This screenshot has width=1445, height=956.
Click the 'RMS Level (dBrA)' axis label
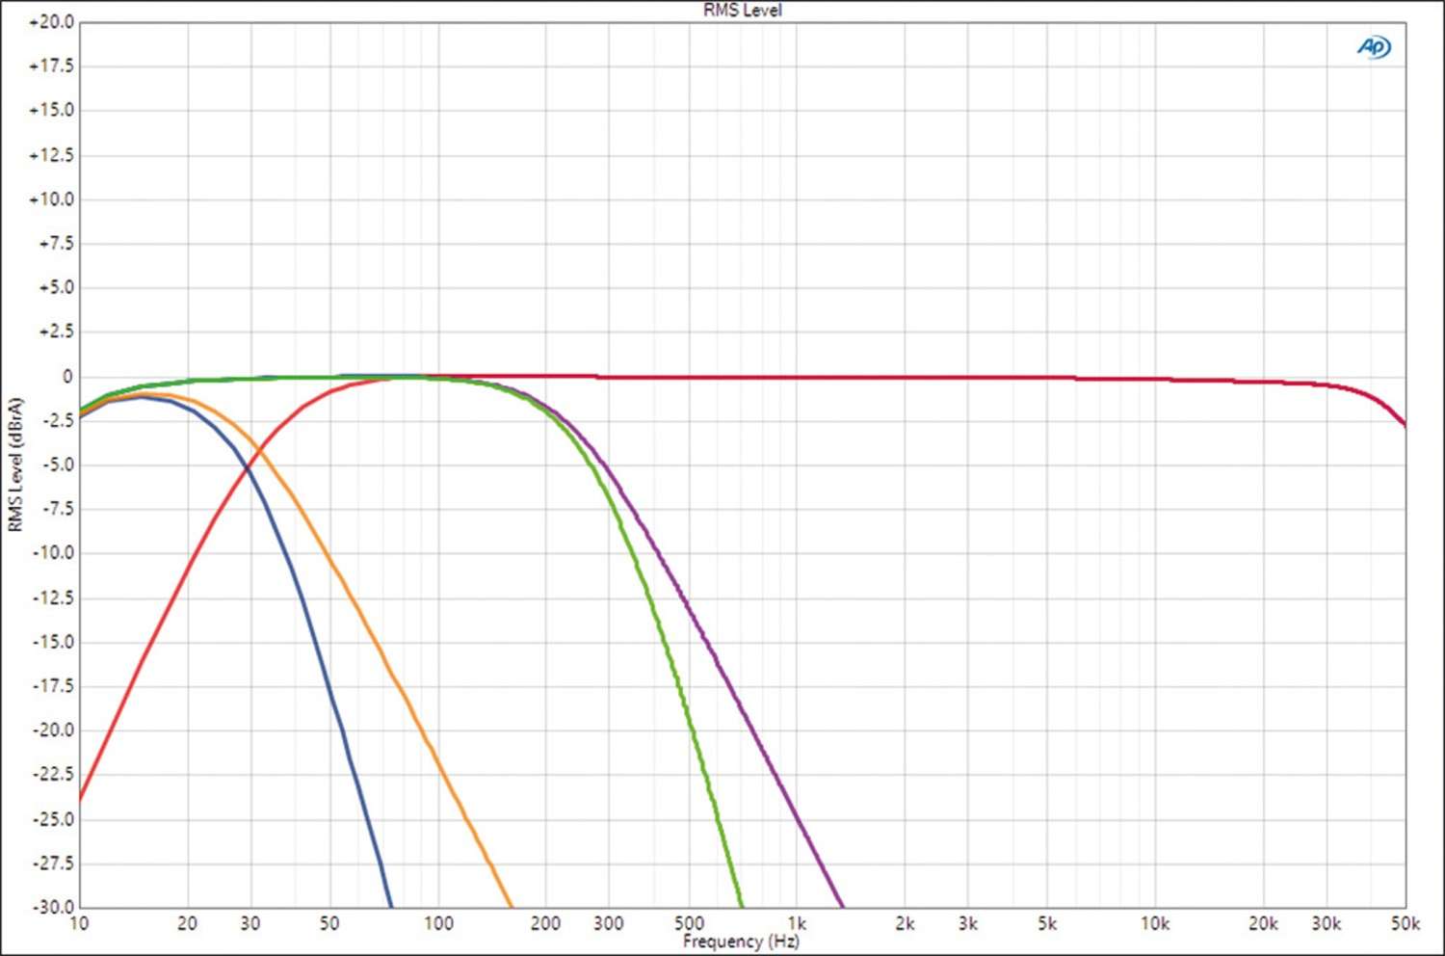(14, 465)
